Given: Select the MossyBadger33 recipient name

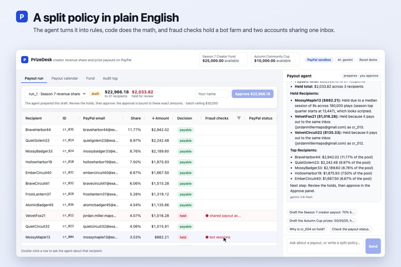Looking at the screenshot, I should click(x=39, y=151).
